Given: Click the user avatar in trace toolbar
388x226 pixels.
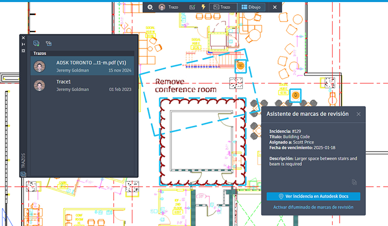Looking at the screenshot, I should (162, 7).
